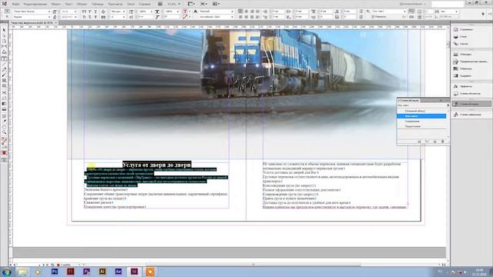The height and width of the screenshot is (277, 493).
Task: Click the text fill color swatch
Action: (185, 12)
